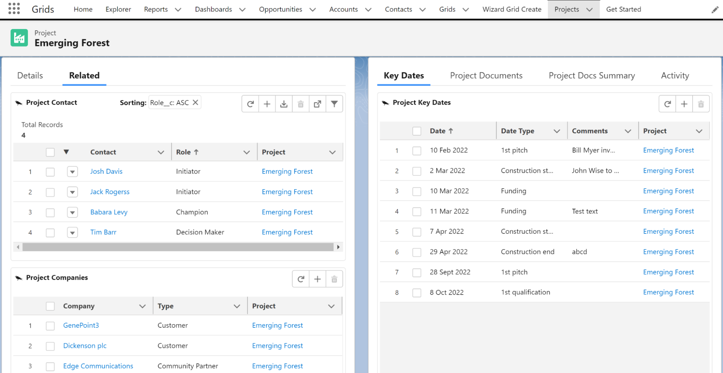Open the Role column menu chevron
The height and width of the screenshot is (373, 723).
point(247,152)
